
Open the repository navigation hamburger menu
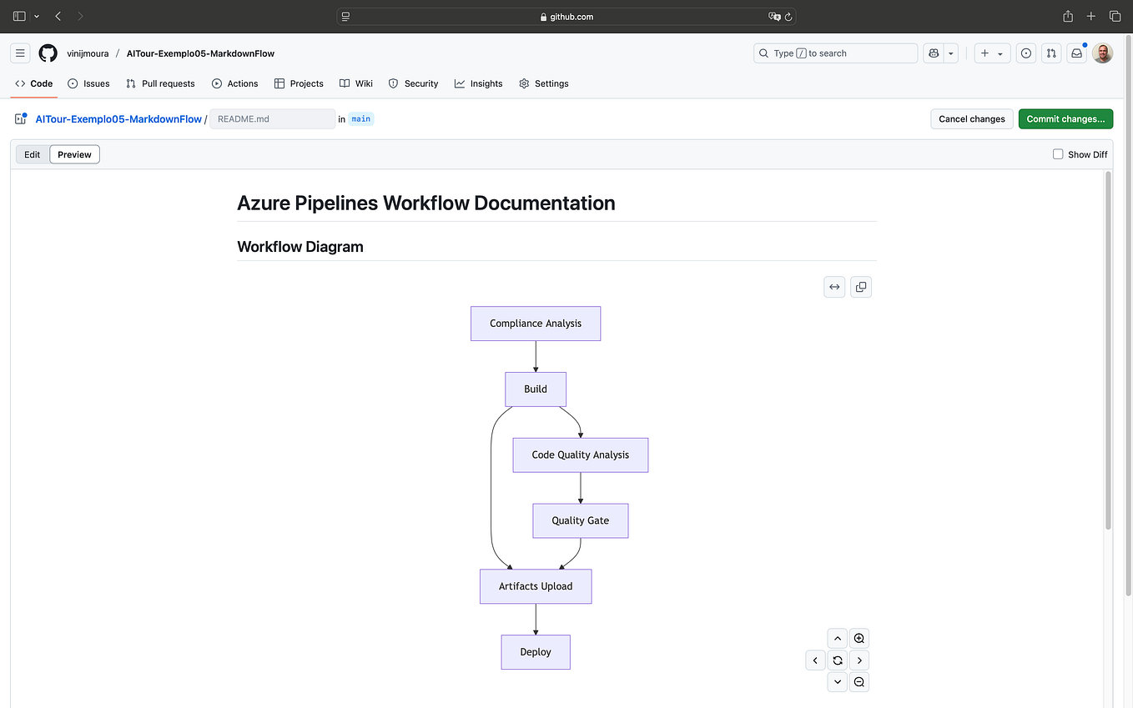(20, 53)
